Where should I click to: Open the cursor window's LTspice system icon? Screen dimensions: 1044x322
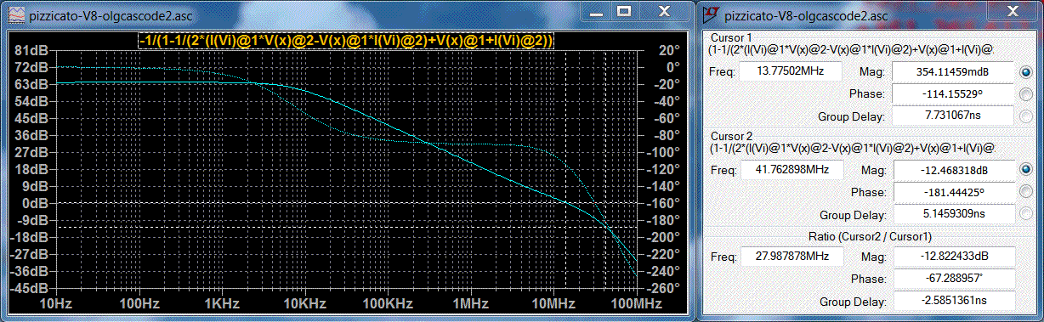tap(710, 15)
